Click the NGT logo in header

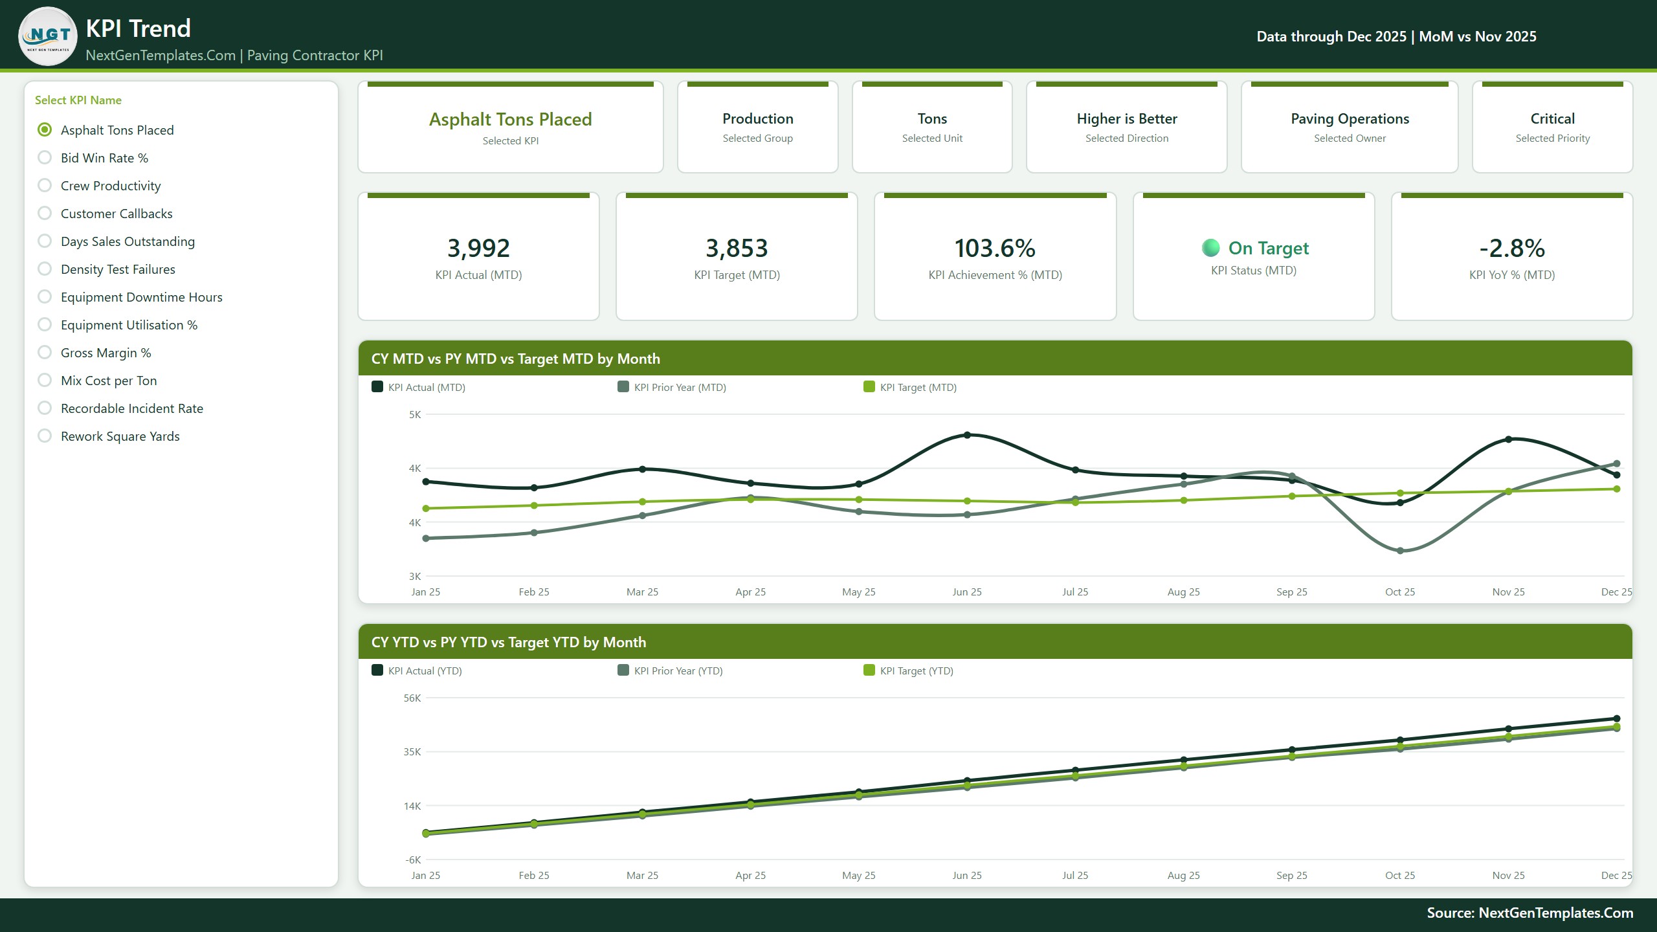tap(49, 36)
